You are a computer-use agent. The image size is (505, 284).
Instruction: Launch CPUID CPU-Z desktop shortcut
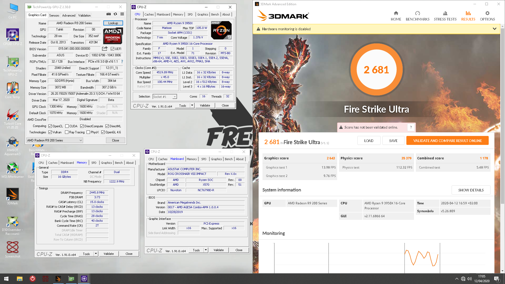click(13, 37)
